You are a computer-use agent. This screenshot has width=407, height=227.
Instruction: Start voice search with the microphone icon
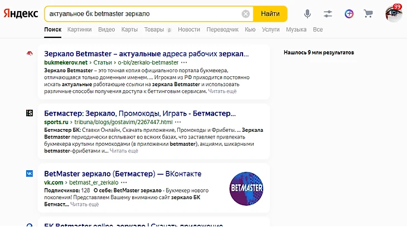click(307, 14)
